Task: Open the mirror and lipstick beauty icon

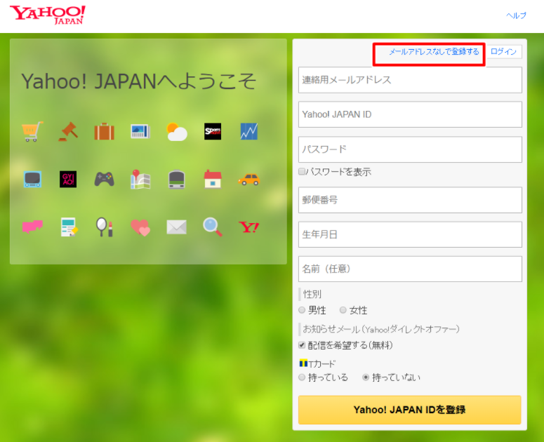Action: (105, 227)
